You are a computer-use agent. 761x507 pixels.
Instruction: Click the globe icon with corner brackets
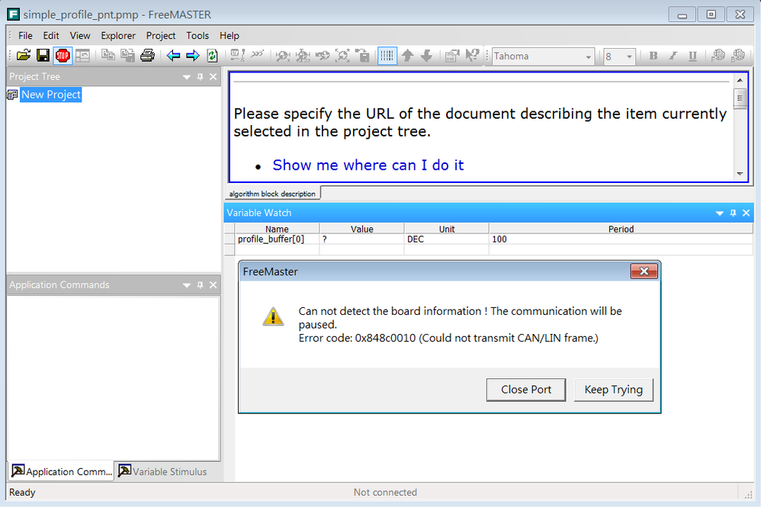(x=342, y=56)
